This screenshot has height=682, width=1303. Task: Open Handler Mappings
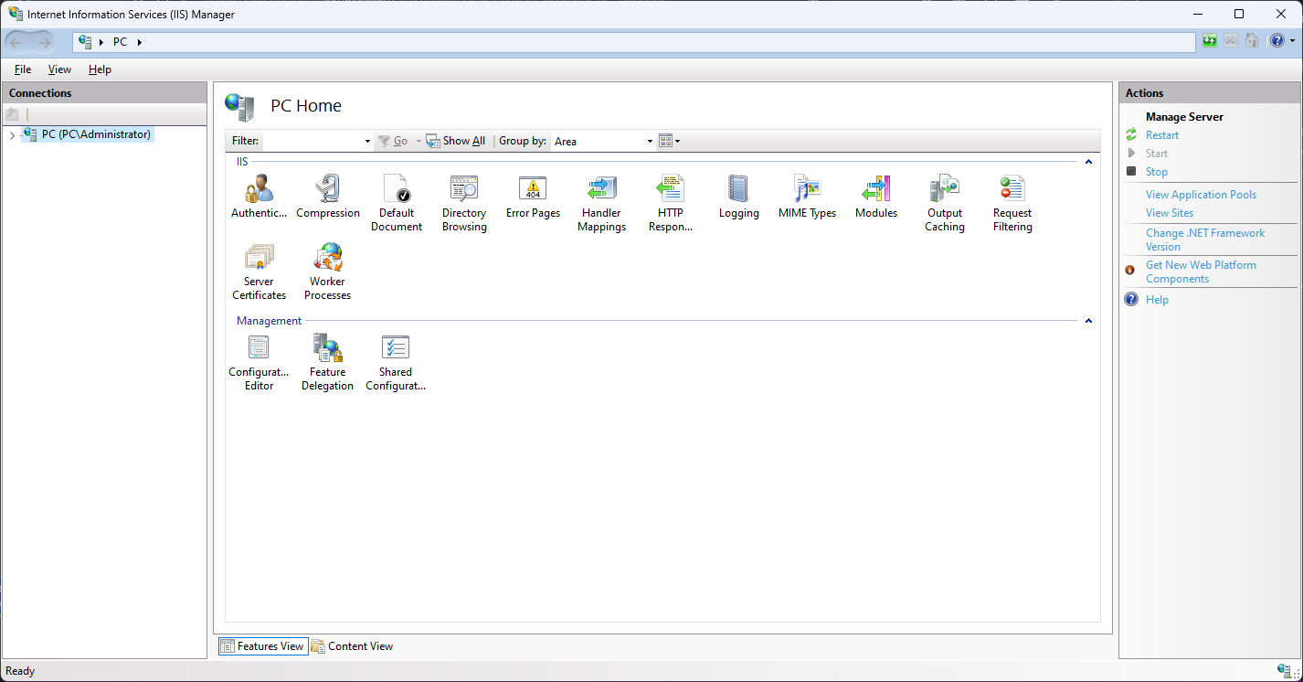(601, 203)
